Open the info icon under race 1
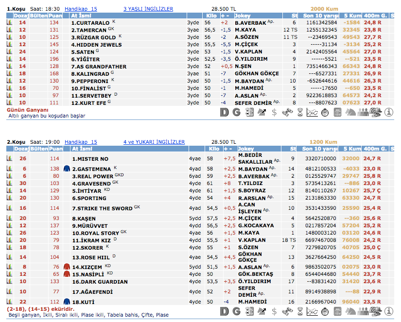Viewport: 401px width, 322px height. 388,112
